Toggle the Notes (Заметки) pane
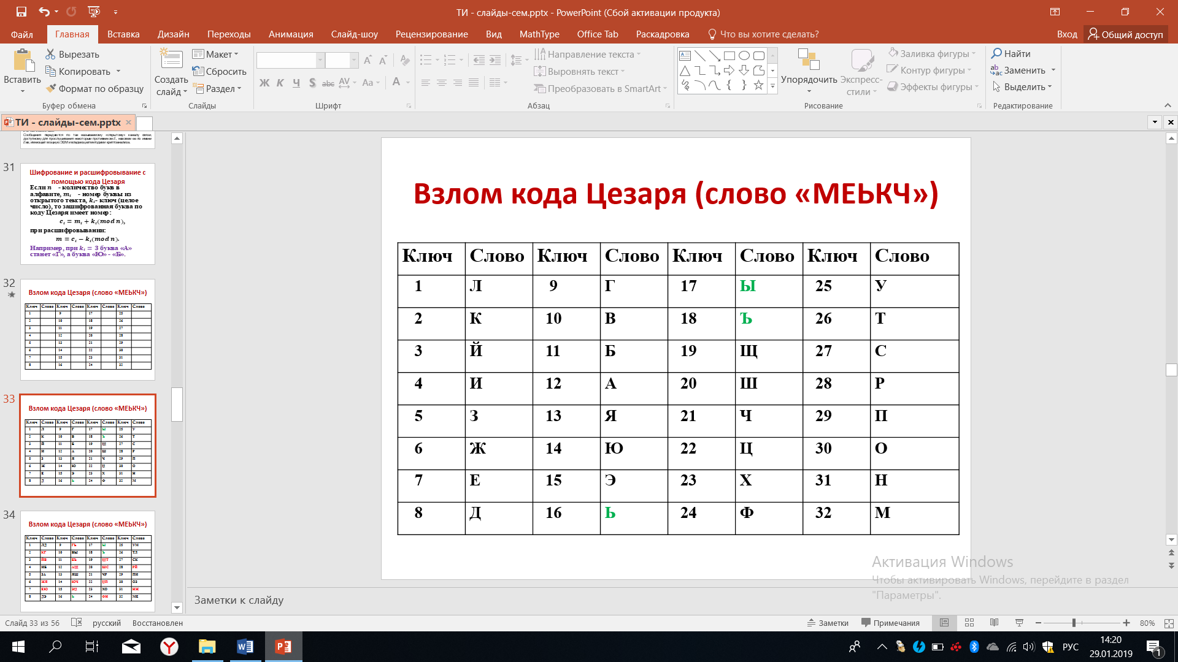This screenshot has height=662, width=1178. [x=828, y=623]
